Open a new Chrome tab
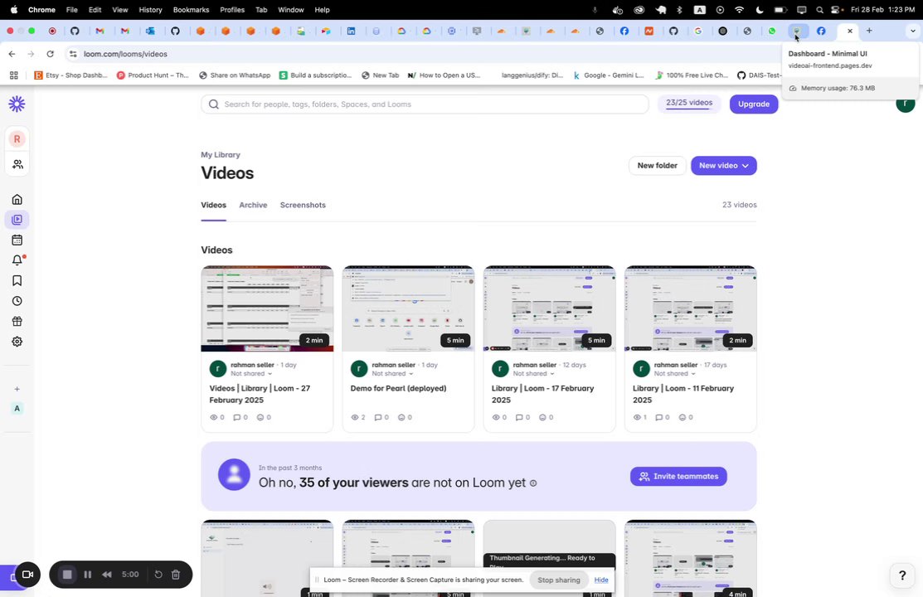This screenshot has width=923, height=597. tap(869, 31)
